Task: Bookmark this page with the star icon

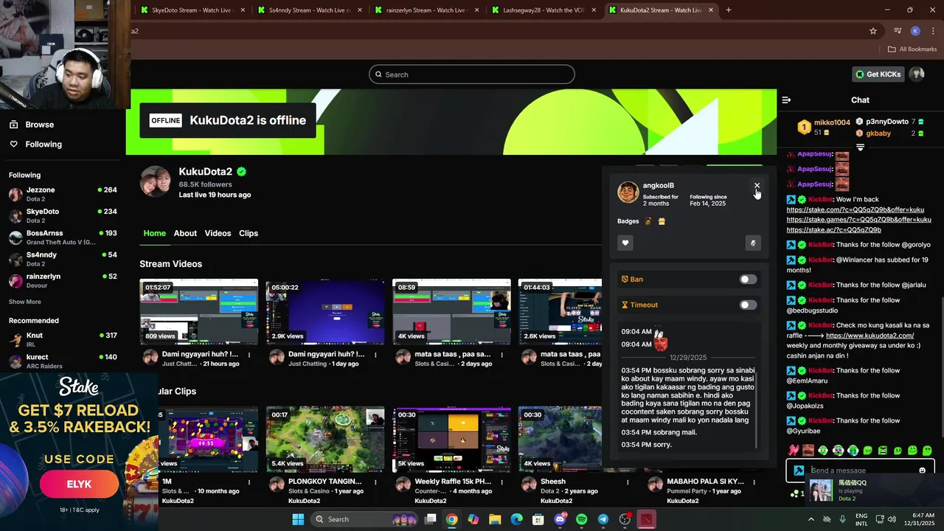Action: [873, 31]
